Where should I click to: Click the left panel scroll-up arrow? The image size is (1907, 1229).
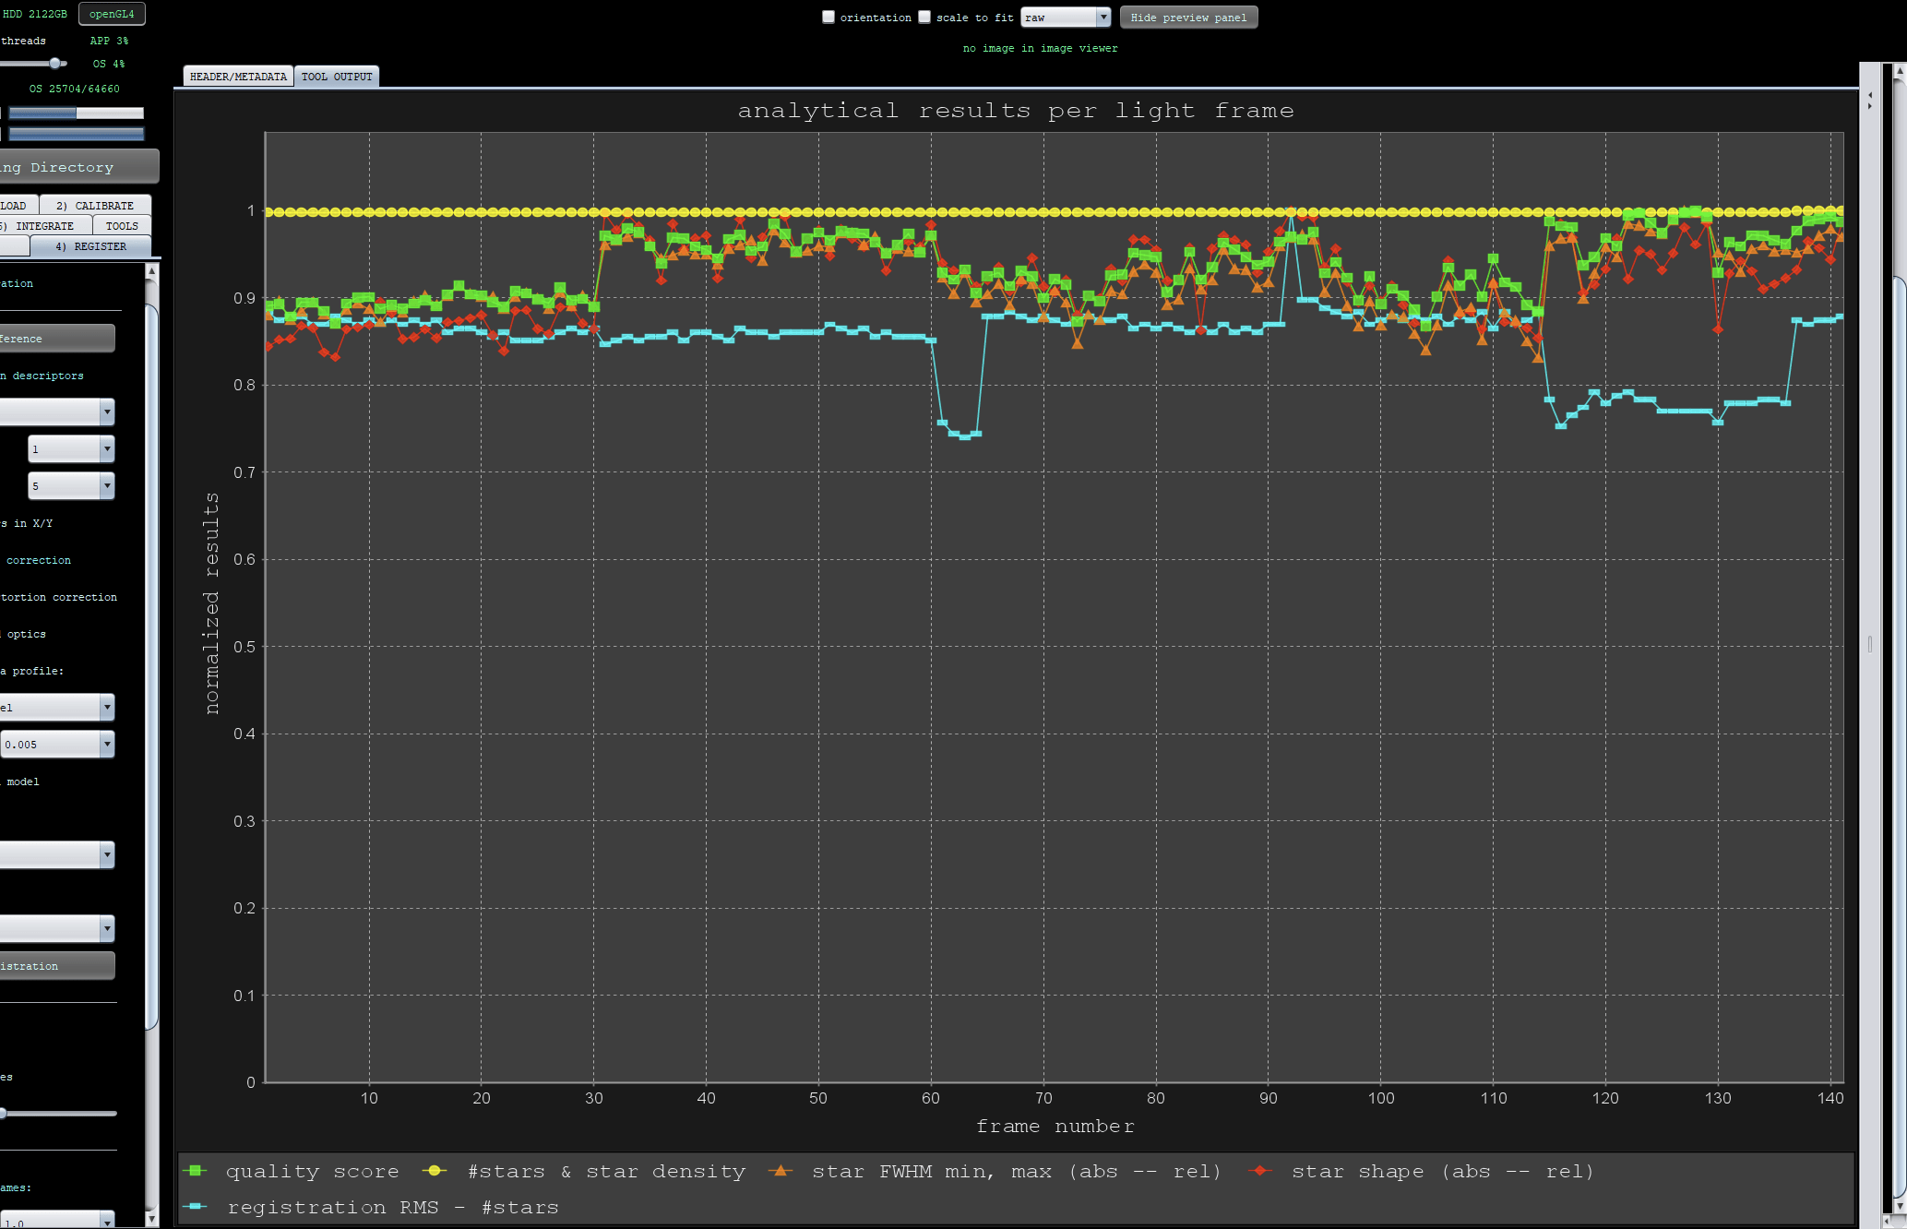click(x=152, y=271)
